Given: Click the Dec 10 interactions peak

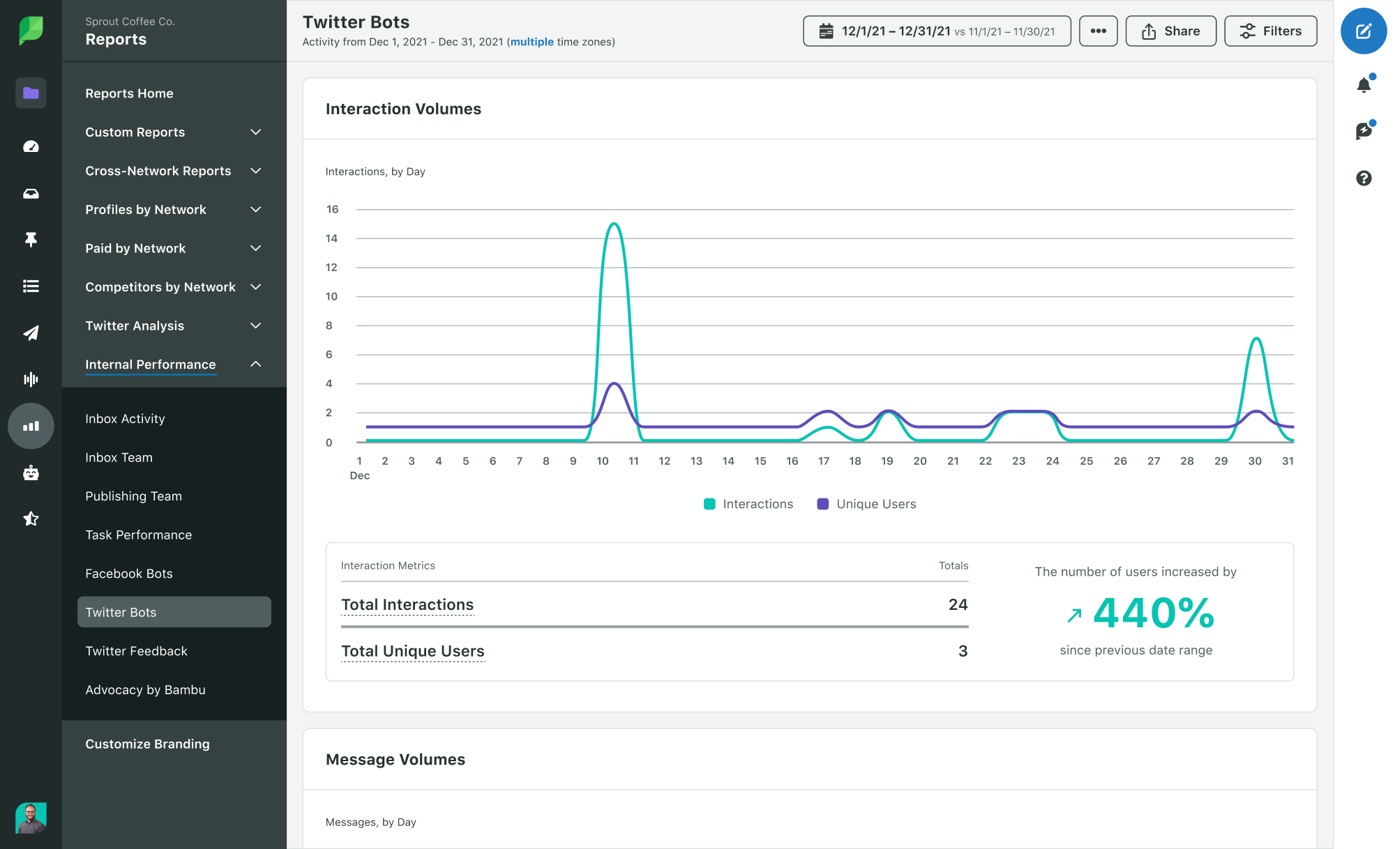Looking at the screenshot, I should tap(614, 224).
